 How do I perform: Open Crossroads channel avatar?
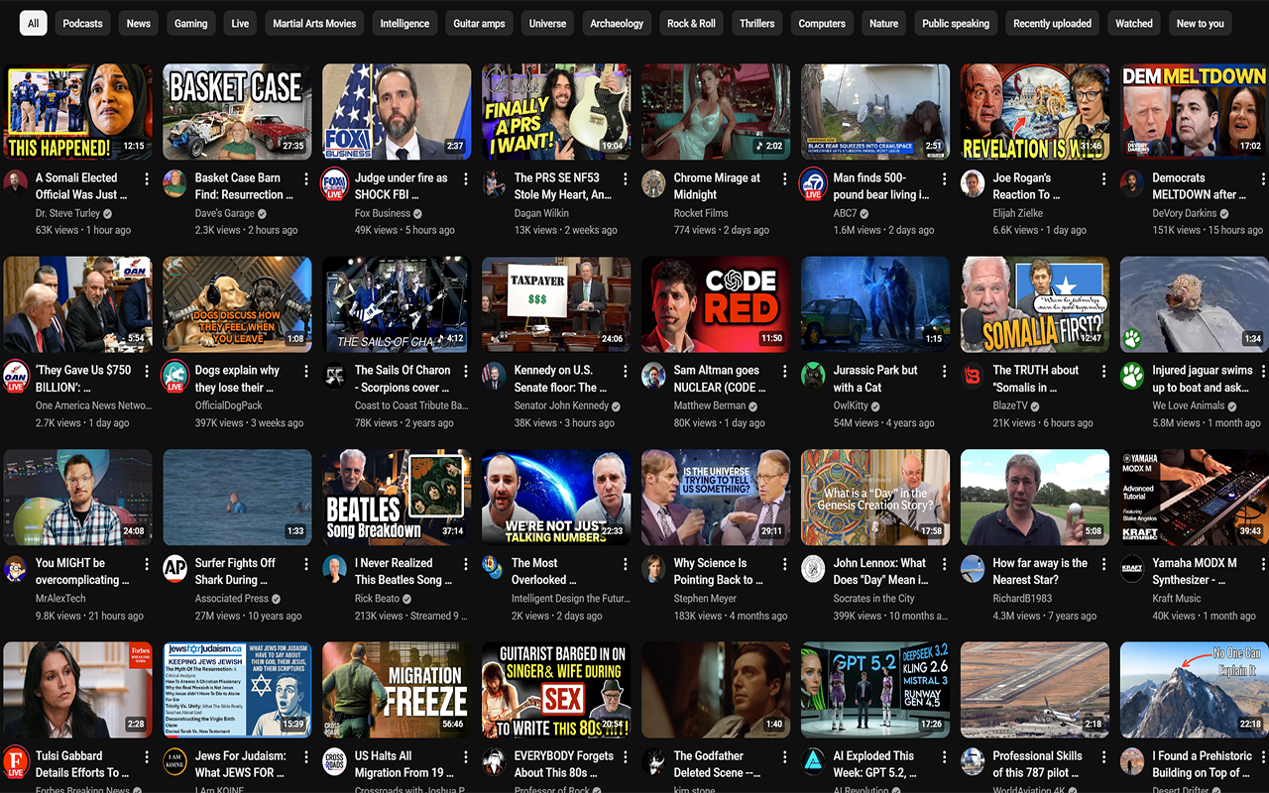(x=334, y=761)
